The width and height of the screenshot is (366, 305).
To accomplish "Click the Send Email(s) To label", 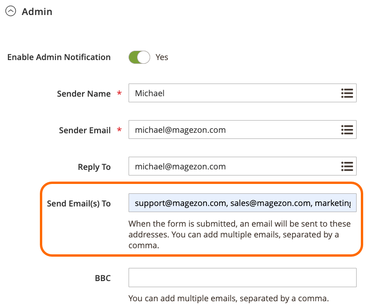I will (x=79, y=204).
